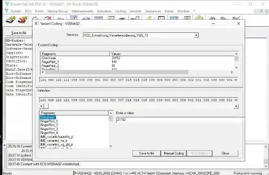Viewport: 269px width, 175px height.
Task: Click the connect to ECU toolbar icon
Action: [x=10, y=20]
